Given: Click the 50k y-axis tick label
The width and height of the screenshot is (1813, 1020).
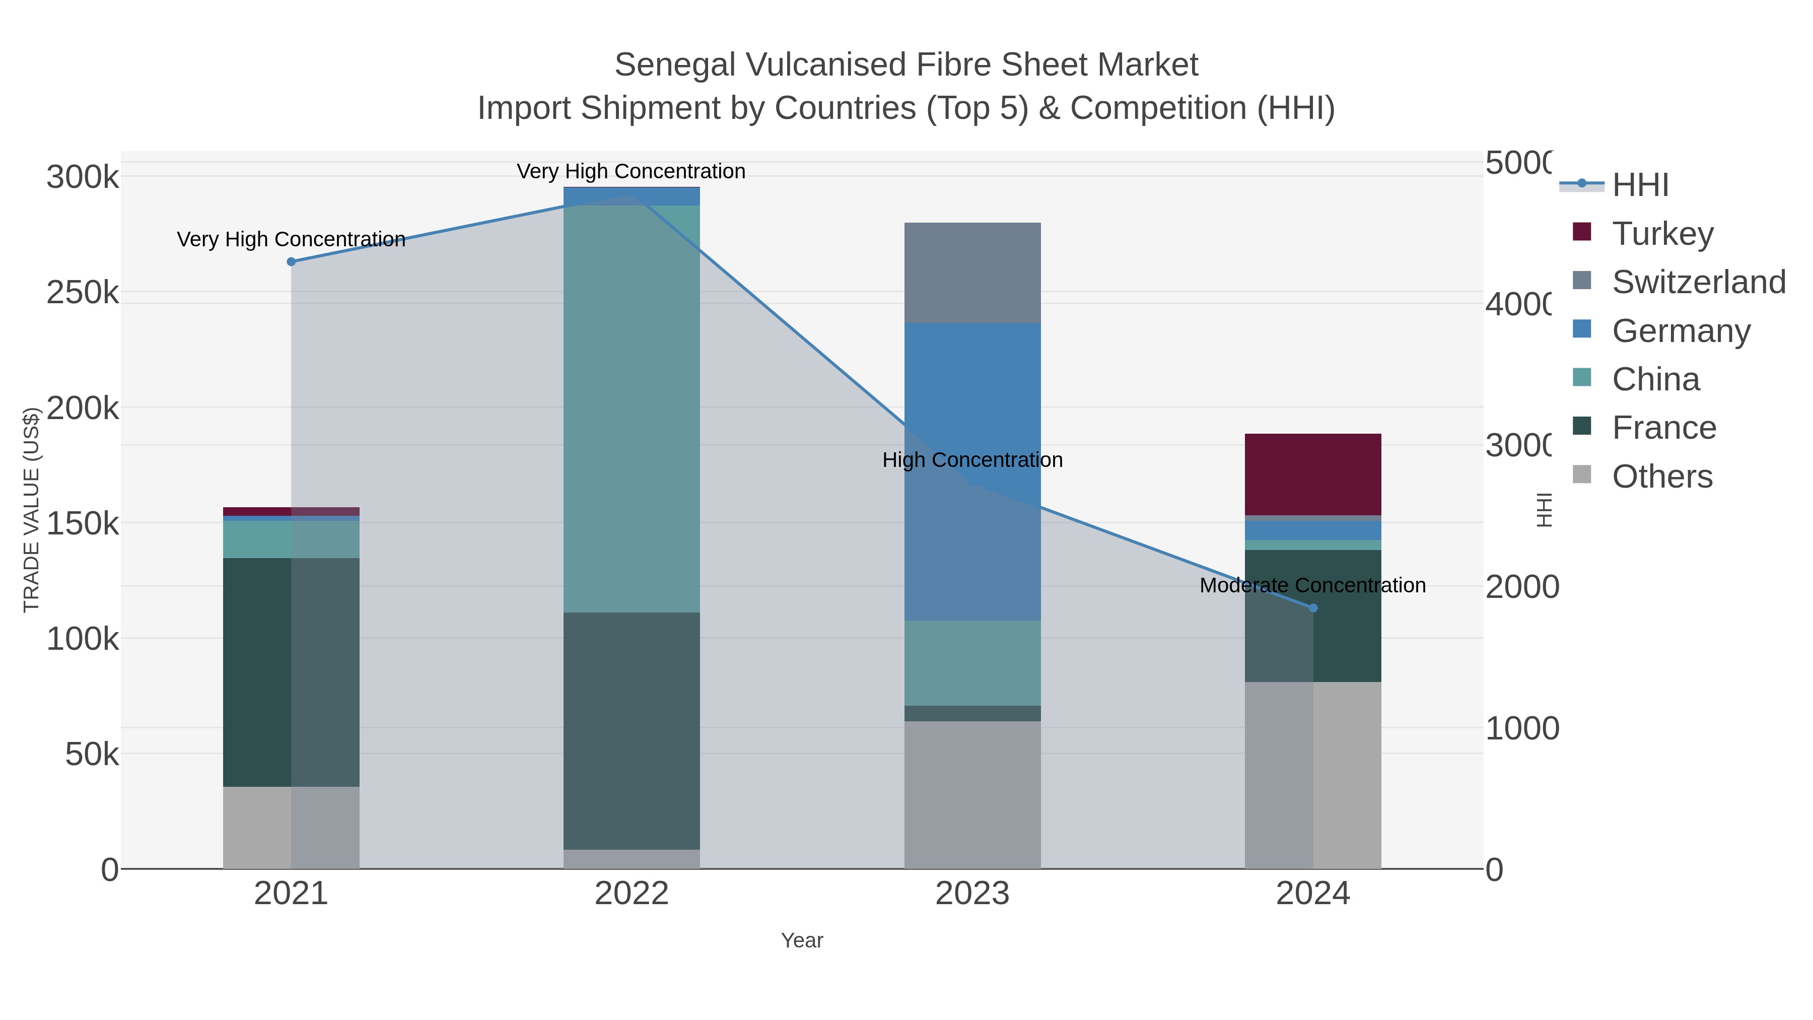Looking at the screenshot, I should (92, 755).
